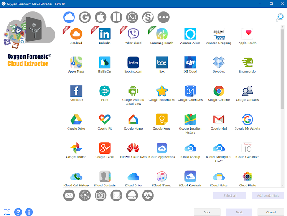This screenshot has height=216, width=287.
Task: Select Google Photos service
Action: 76,150
